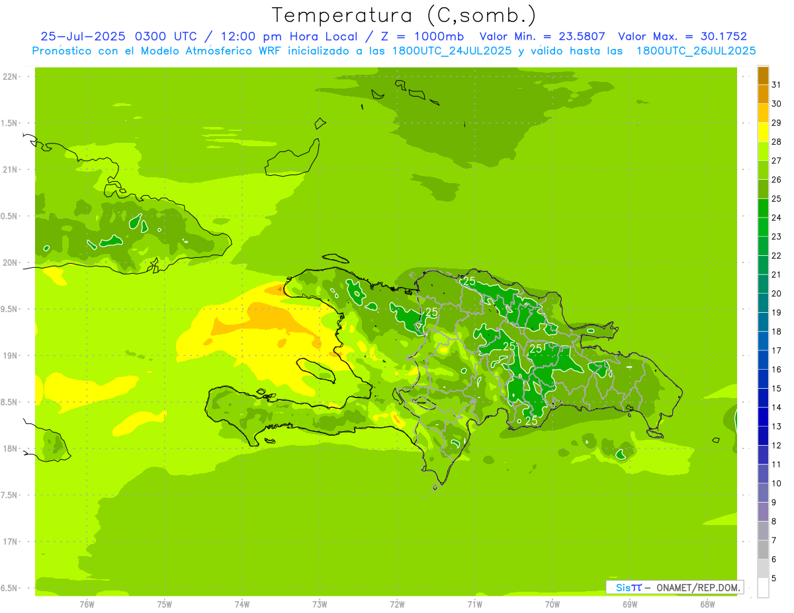
Task: Click the "74W" longitude axis label
Action: pos(242,604)
